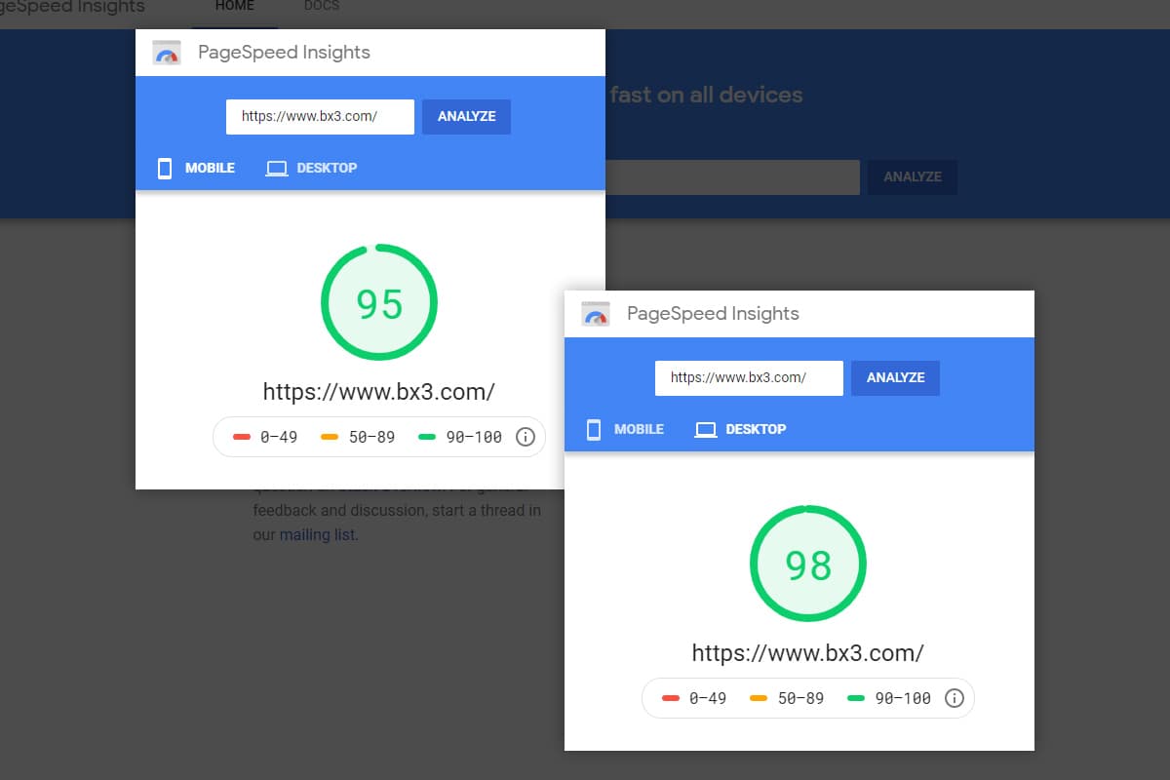The height and width of the screenshot is (780, 1170).
Task: Click the red 0-49 legend in desktop panel
Action: pyautogui.click(x=694, y=698)
